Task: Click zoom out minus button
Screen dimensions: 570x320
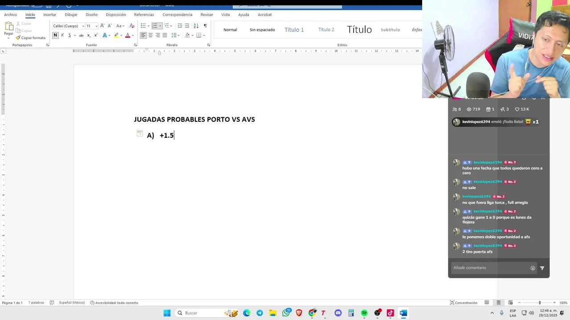Action: [x=519, y=303]
